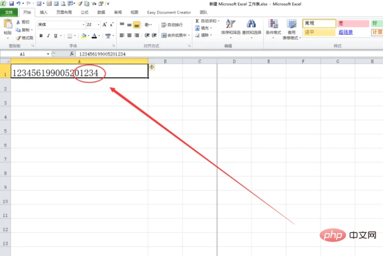Toggle Wrap Text (自动换行)
The image size is (383, 256).
pyautogui.click(x=171, y=25)
